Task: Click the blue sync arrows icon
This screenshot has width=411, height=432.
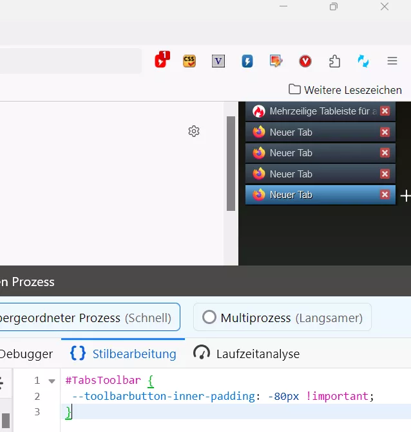Action: pos(363,61)
